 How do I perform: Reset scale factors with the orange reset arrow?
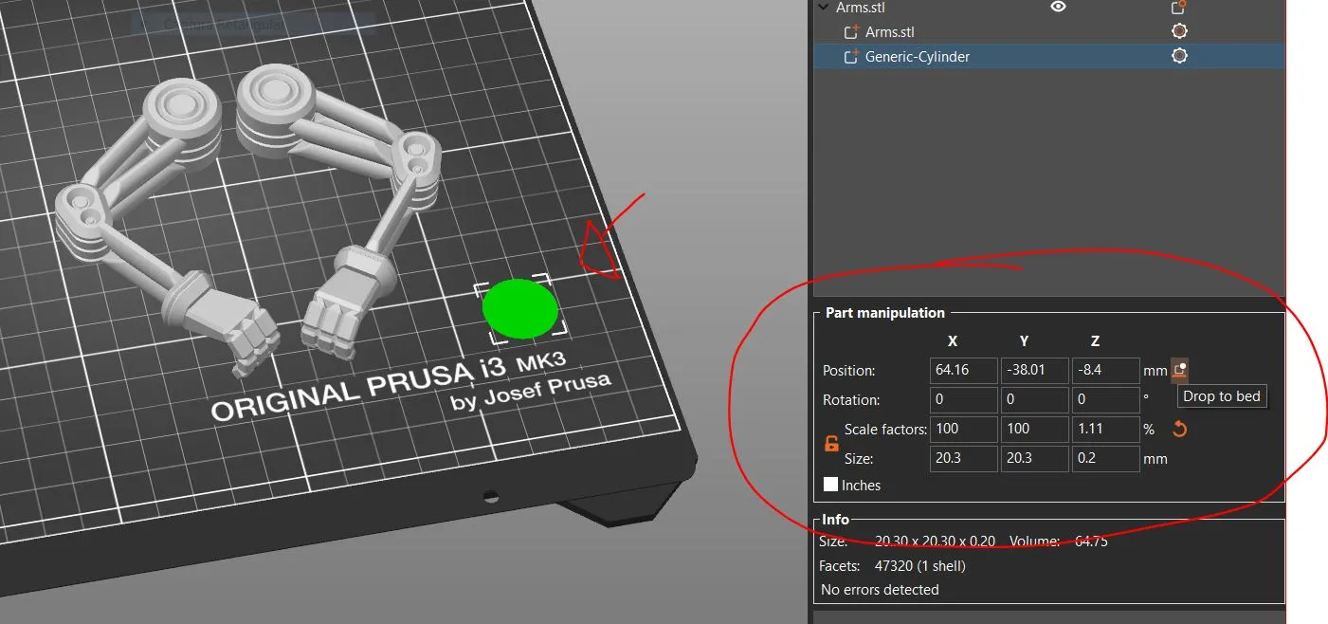pyautogui.click(x=1178, y=429)
